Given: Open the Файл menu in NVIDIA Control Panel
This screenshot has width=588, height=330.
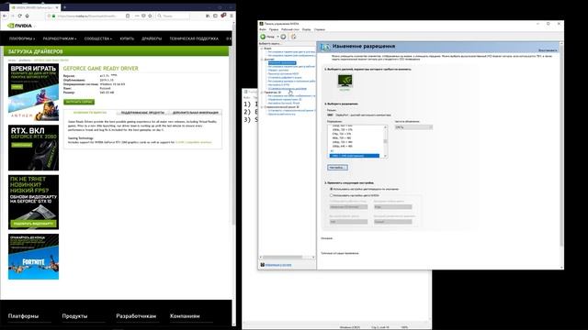Looking at the screenshot, I should tap(263, 29).
